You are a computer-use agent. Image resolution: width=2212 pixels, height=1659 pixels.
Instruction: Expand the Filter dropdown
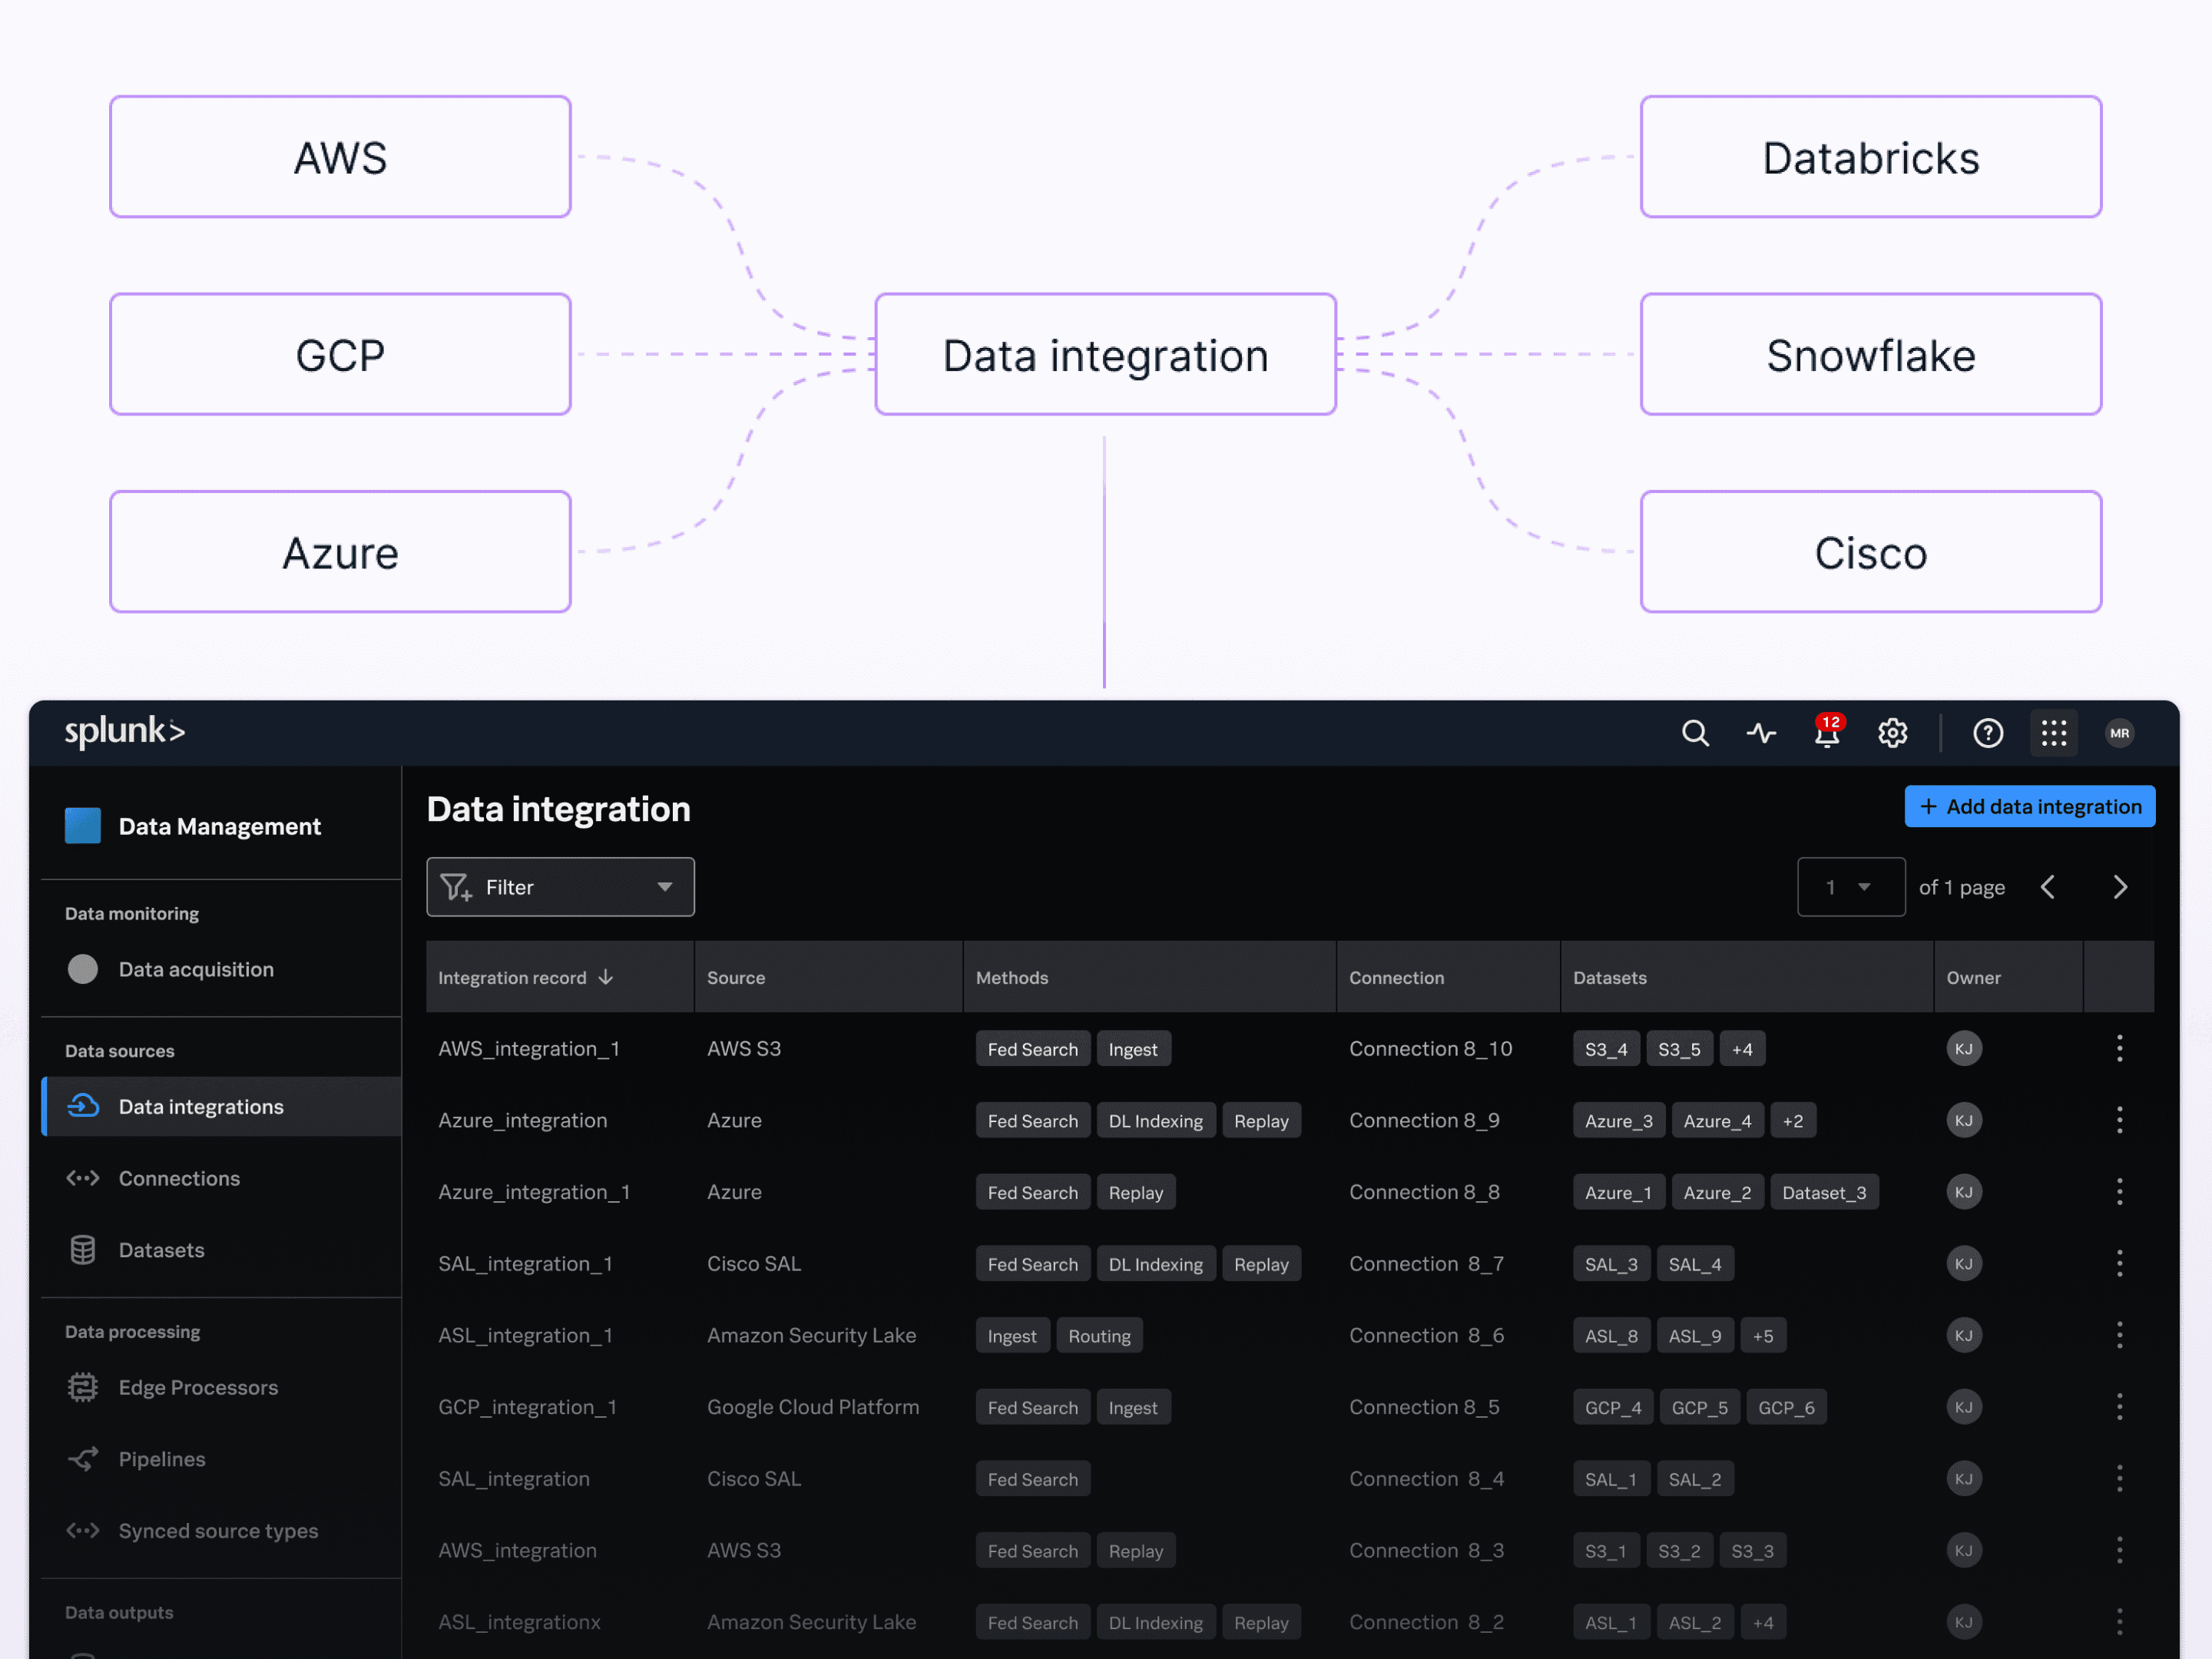[560, 887]
